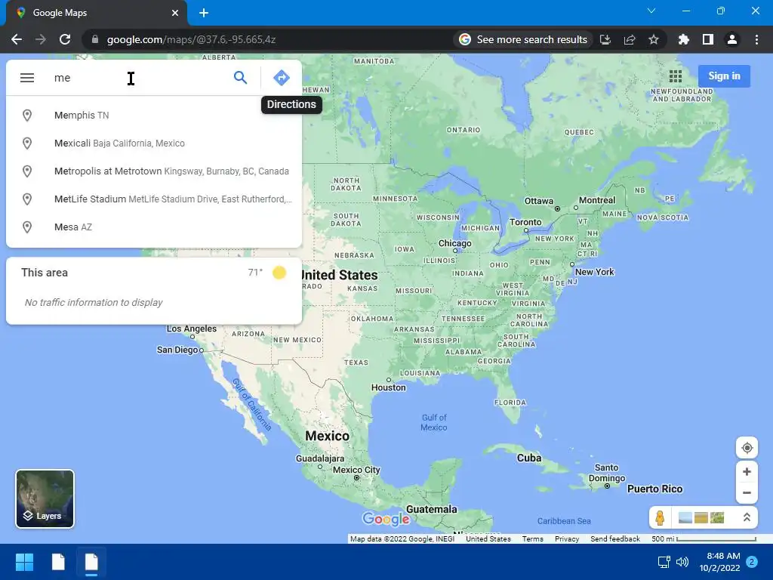Close the Google Maps tab
This screenshot has width=773, height=580.
click(x=175, y=13)
